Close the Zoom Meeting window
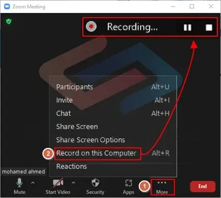Viewport: 221px width, 198px height. pos(211,7)
